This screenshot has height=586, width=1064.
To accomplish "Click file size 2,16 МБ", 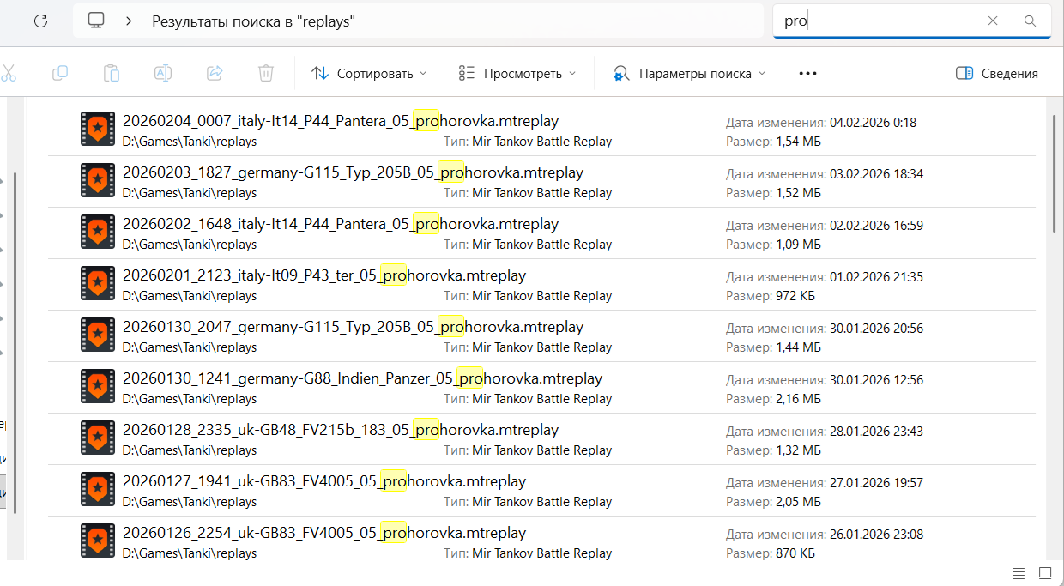I will tap(798, 399).
